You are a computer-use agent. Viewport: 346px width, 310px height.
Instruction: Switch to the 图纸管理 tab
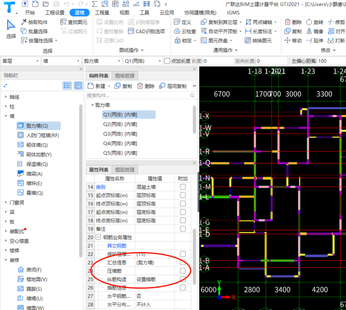pyautogui.click(x=125, y=76)
